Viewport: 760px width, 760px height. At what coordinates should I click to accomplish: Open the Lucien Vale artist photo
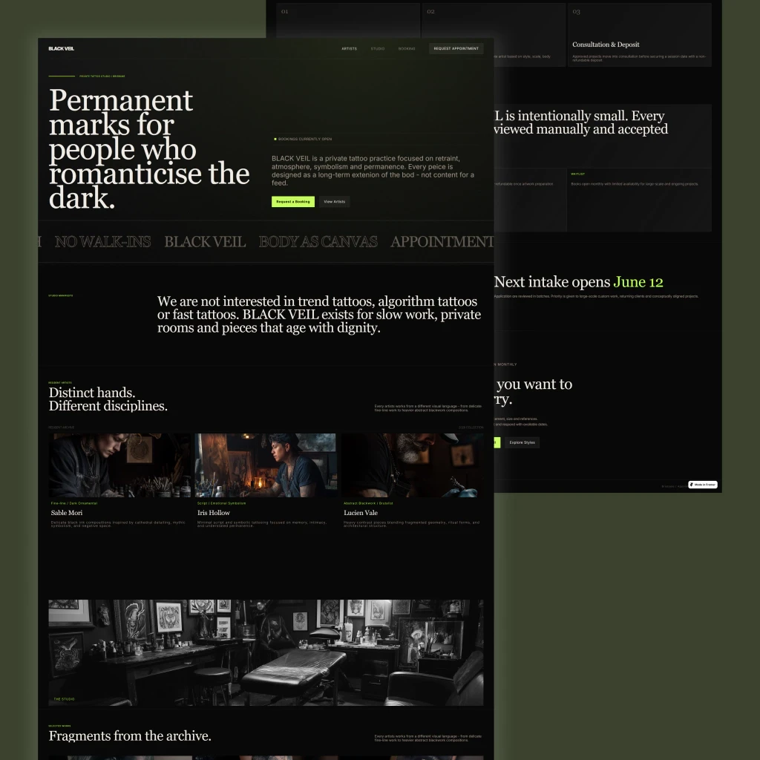(x=412, y=465)
